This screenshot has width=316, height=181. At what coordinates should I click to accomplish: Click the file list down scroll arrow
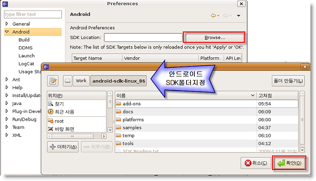[302, 150]
